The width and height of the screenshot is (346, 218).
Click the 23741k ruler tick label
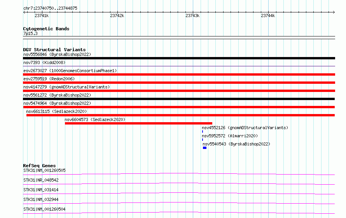[42, 16]
